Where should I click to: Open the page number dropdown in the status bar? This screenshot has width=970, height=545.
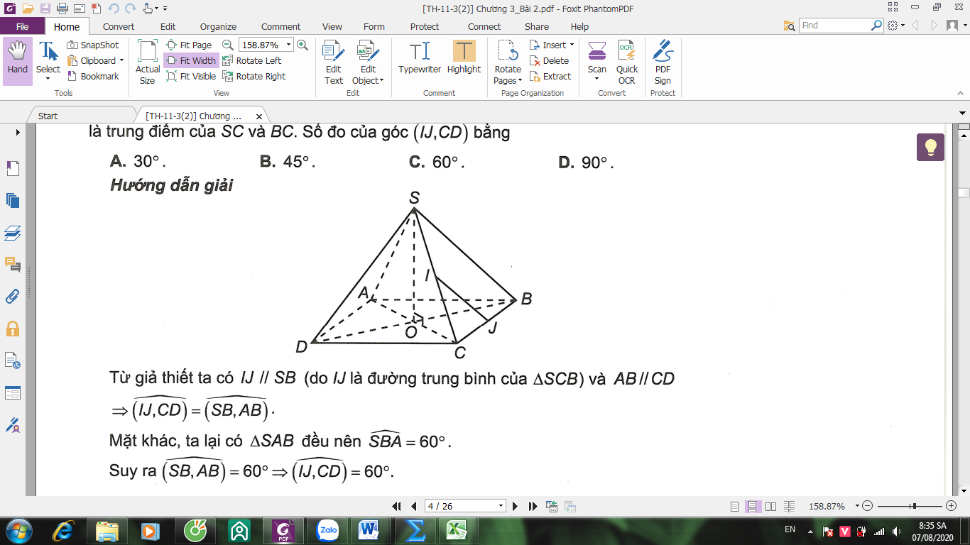(501, 506)
